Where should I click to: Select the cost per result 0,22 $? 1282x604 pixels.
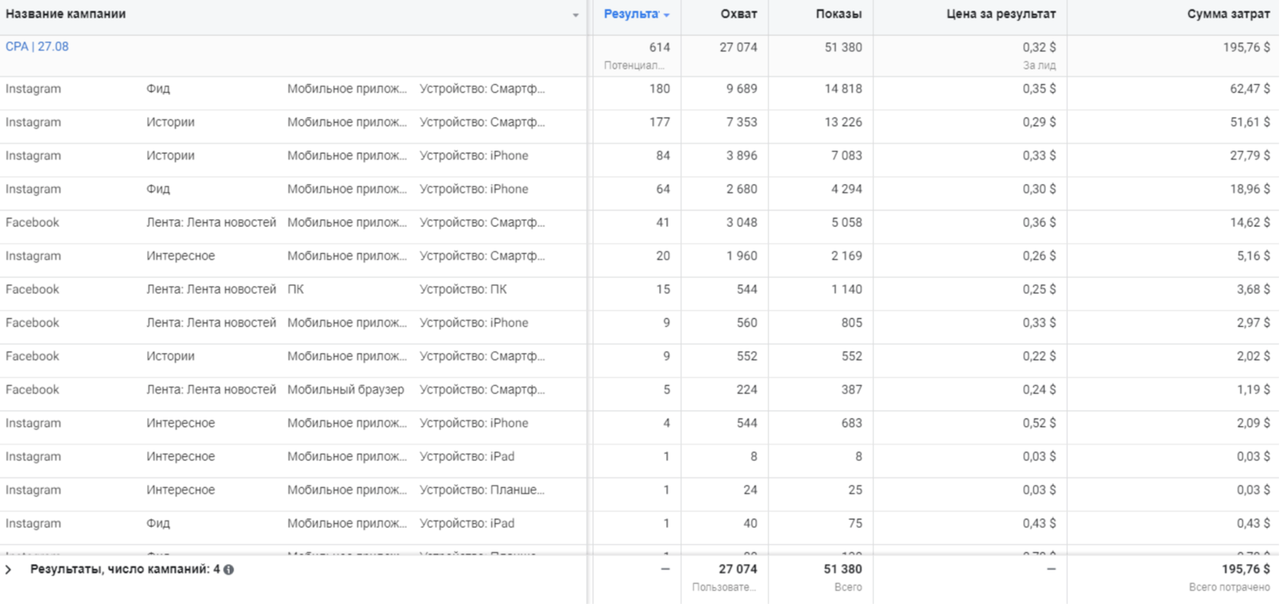click(1039, 356)
